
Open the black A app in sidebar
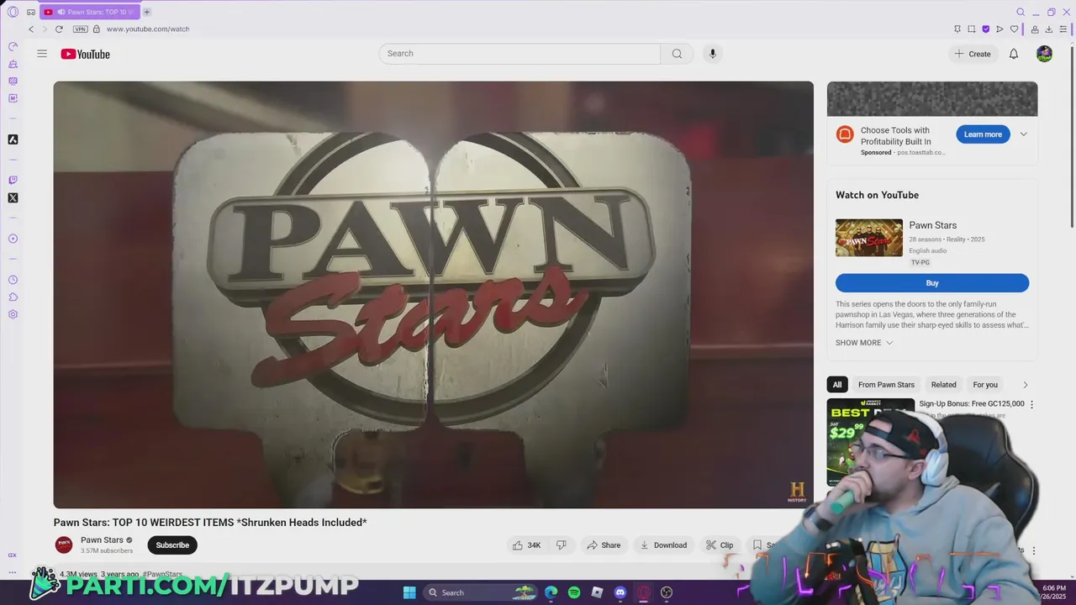13,139
